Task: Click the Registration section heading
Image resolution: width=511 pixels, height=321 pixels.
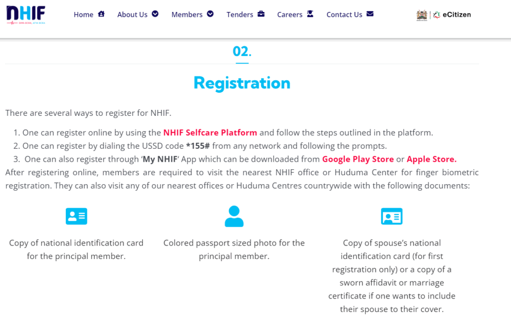Action: coord(242,83)
